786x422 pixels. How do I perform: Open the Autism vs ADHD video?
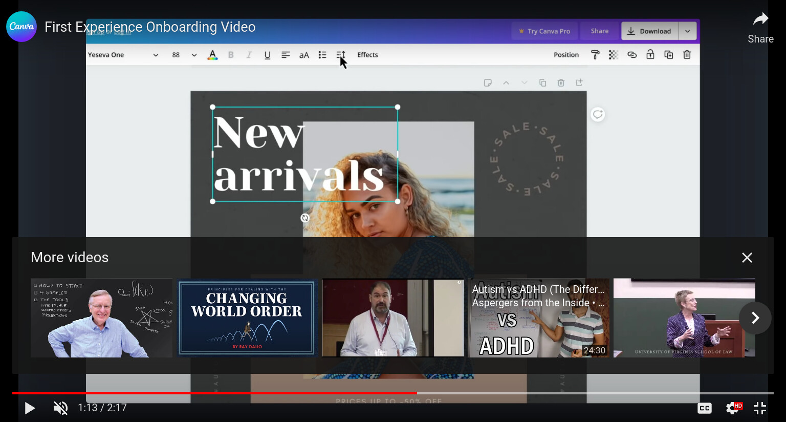pyautogui.click(x=539, y=318)
